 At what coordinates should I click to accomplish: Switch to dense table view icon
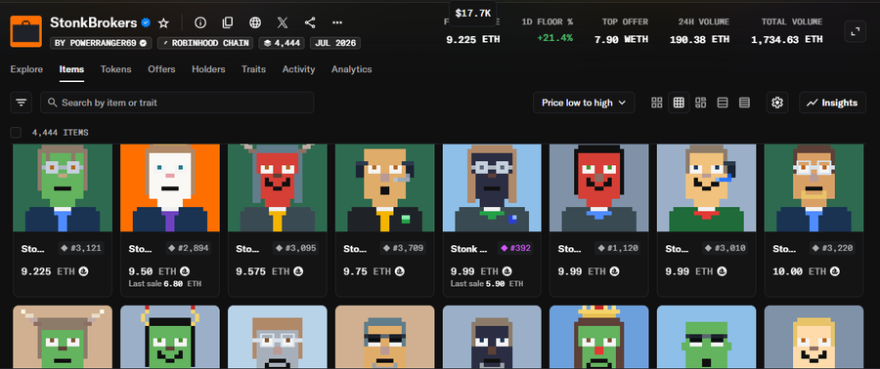pyautogui.click(x=744, y=102)
